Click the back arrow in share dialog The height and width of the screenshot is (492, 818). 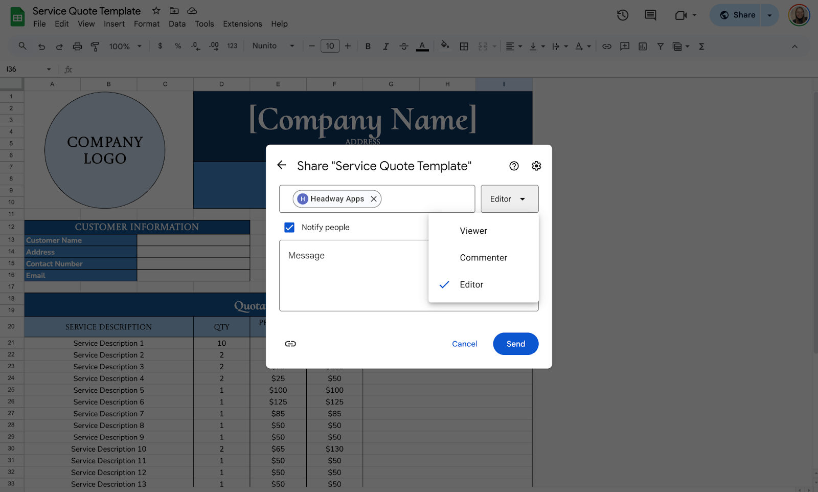tap(282, 165)
